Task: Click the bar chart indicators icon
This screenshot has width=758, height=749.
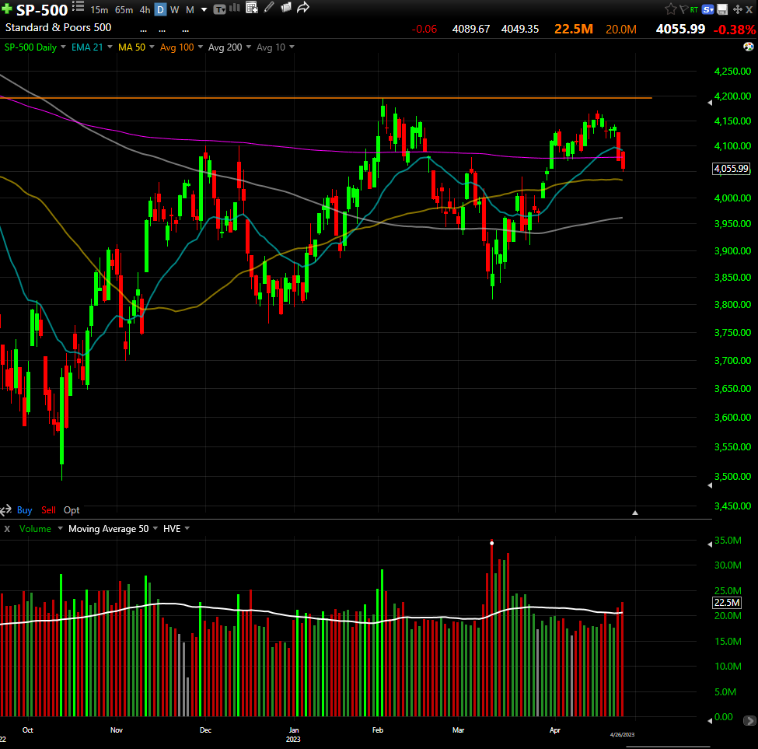Action: click(x=235, y=8)
